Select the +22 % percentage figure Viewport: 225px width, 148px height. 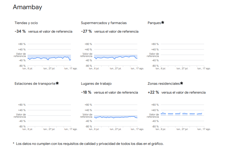click(153, 92)
